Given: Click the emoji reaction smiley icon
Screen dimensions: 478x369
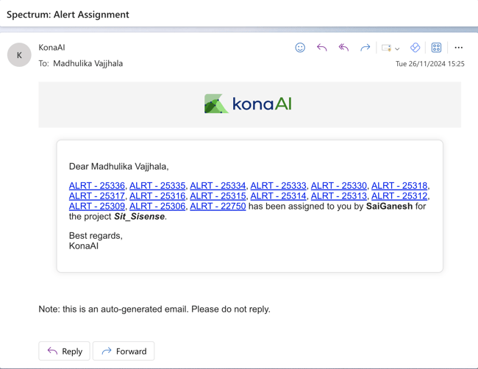Looking at the screenshot, I should 300,48.
